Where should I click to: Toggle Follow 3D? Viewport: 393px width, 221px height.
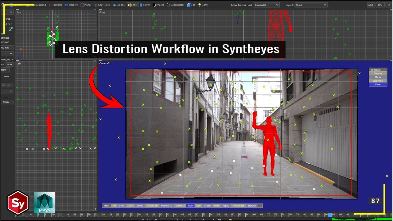point(167,206)
